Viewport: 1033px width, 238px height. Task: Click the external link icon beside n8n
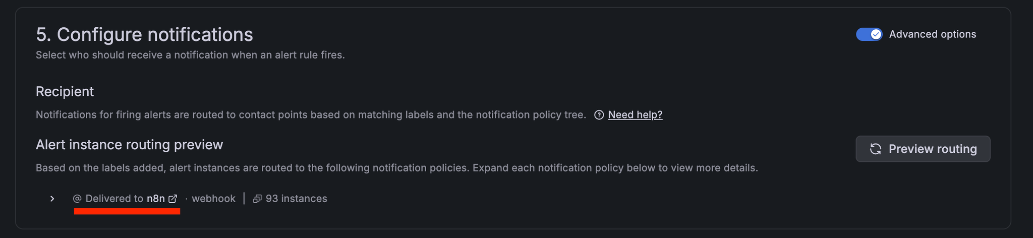point(173,199)
